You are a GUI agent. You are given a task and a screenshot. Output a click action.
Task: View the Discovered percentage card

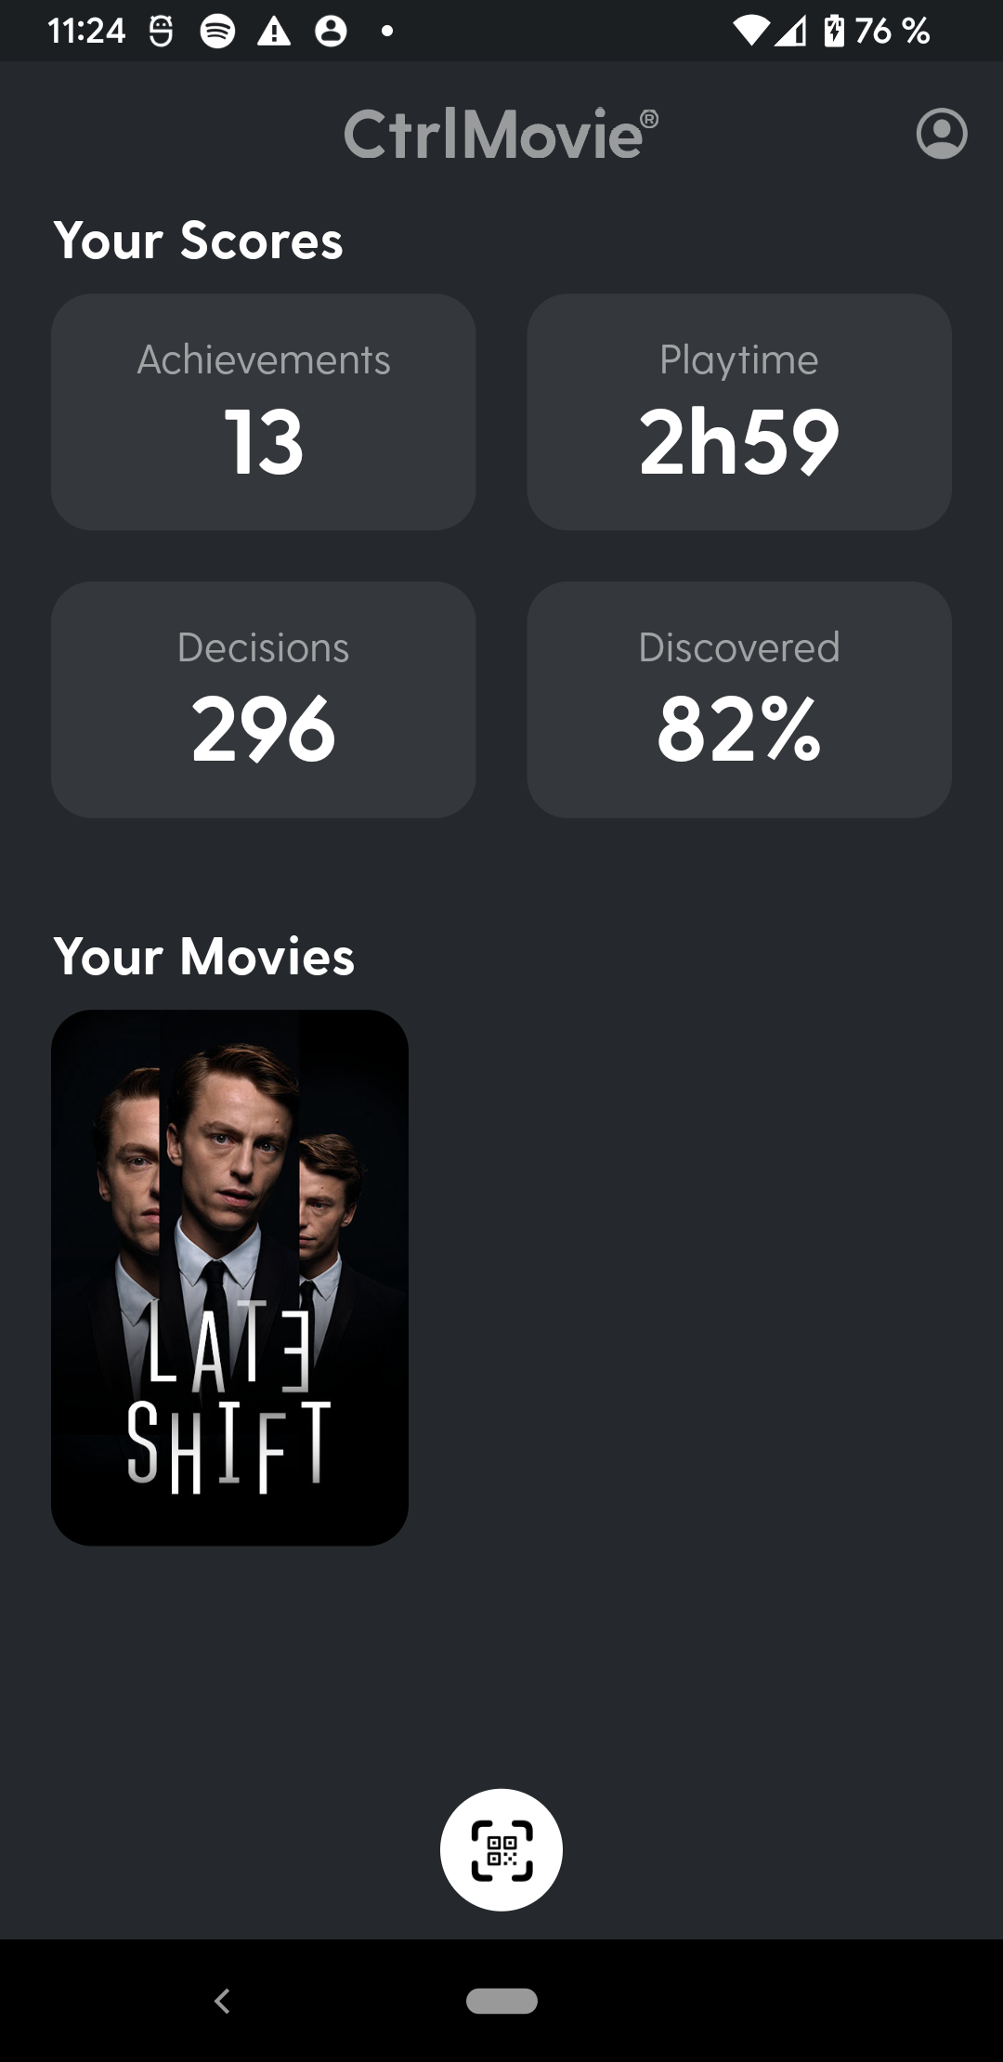pos(739,699)
